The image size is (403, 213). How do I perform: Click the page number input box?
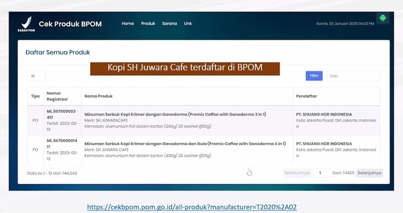(322, 173)
